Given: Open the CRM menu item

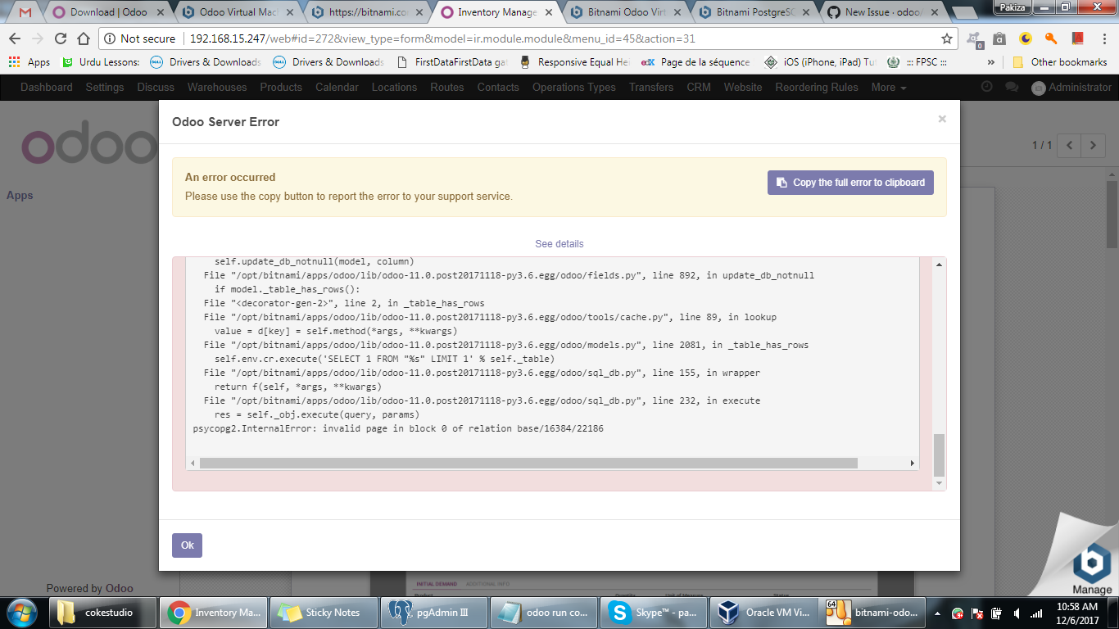Looking at the screenshot, I should (699, 87).
